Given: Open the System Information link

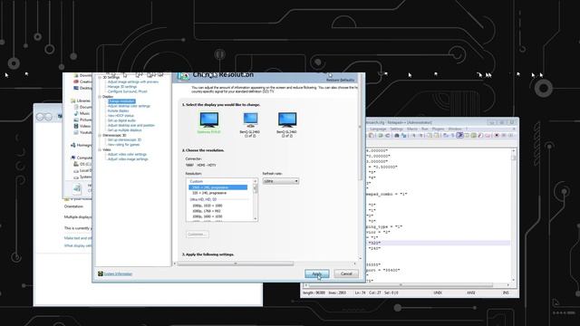Looking at the screenshot, I should click(118, 273).
